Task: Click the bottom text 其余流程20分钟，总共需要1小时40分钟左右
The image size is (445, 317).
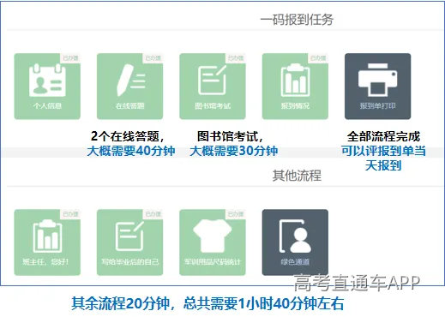Action: point(207,303)
